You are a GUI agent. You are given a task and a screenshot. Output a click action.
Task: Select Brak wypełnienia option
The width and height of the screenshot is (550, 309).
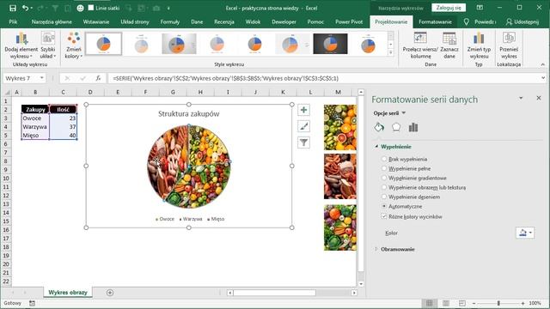(x=384, y=159)
